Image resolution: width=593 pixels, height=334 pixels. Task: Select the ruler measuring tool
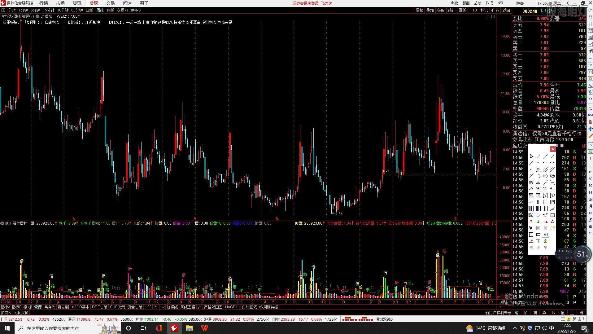[x=538, y=235]
